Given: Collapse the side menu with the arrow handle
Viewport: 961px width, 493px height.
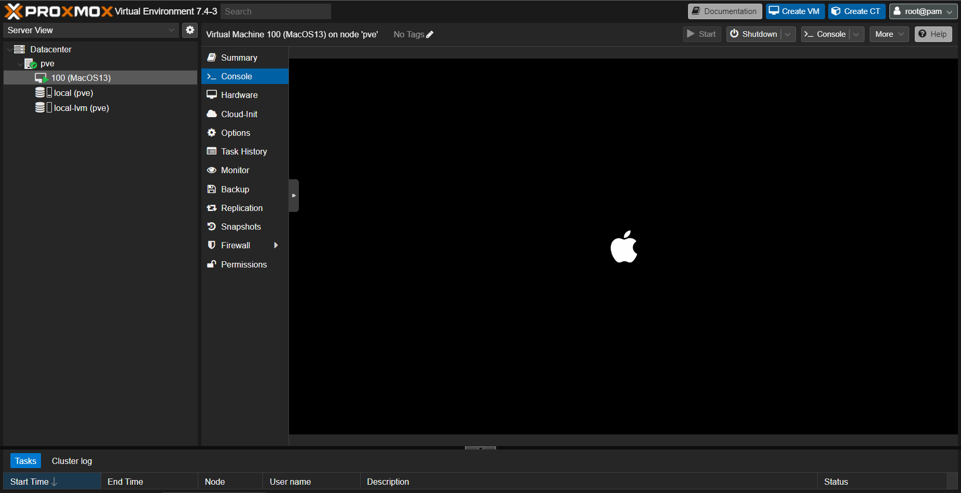Looking at the screenshot, I should [x=294, y=195].
